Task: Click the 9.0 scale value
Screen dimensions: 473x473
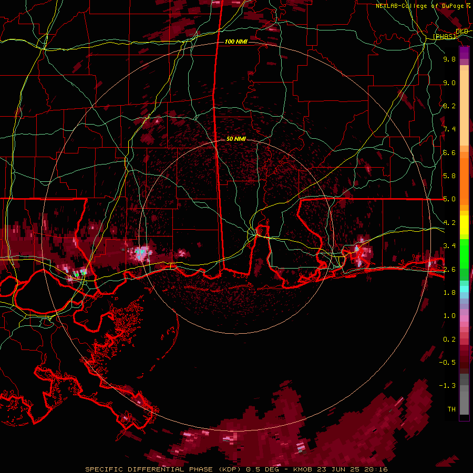Action: [x=449, y=83]
